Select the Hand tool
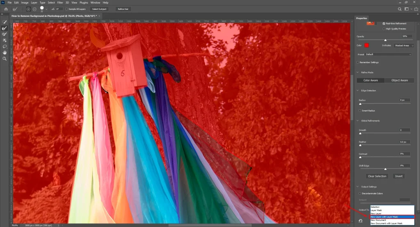This screenshot has width=420, height=227. (5, 53)
